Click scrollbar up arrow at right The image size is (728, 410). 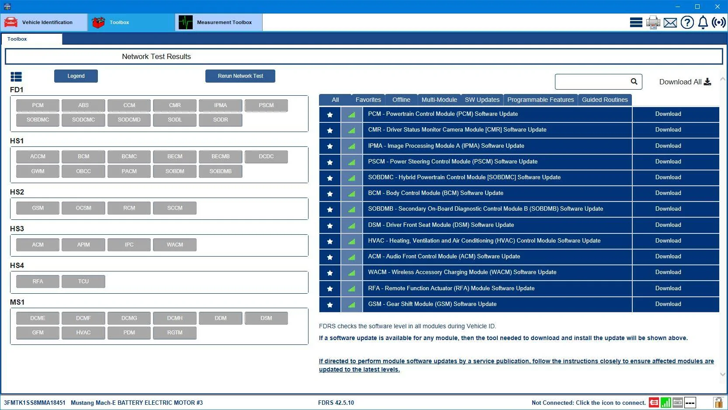723,79
